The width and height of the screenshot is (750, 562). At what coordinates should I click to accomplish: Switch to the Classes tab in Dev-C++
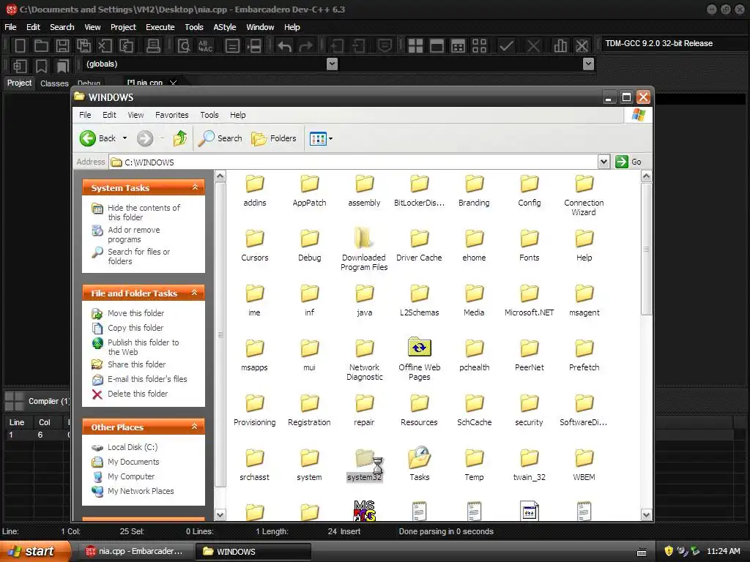[x=54, y=83]
